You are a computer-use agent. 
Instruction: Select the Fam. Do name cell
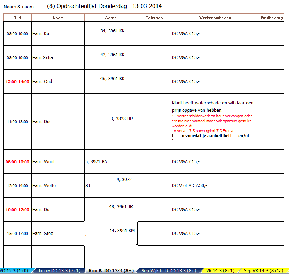(x=58, y=122)
